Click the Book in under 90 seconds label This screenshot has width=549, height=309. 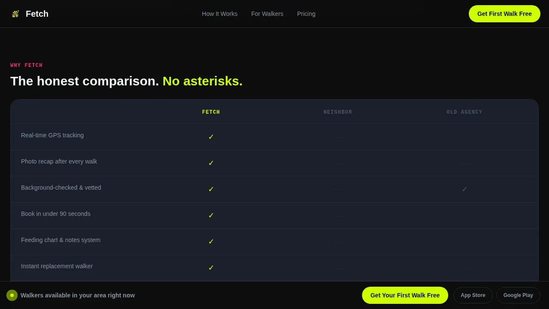click(x=56, y=214)
